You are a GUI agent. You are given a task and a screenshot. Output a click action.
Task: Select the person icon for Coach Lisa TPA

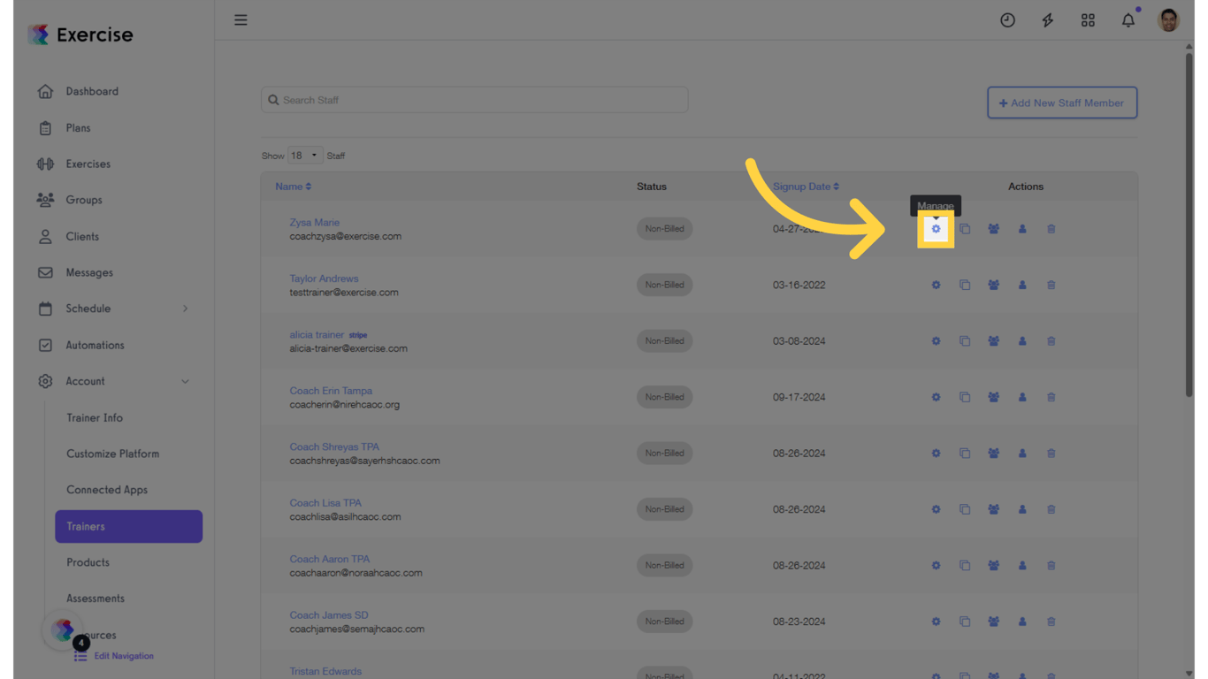pyautogui.click(x=1022, y=509)
